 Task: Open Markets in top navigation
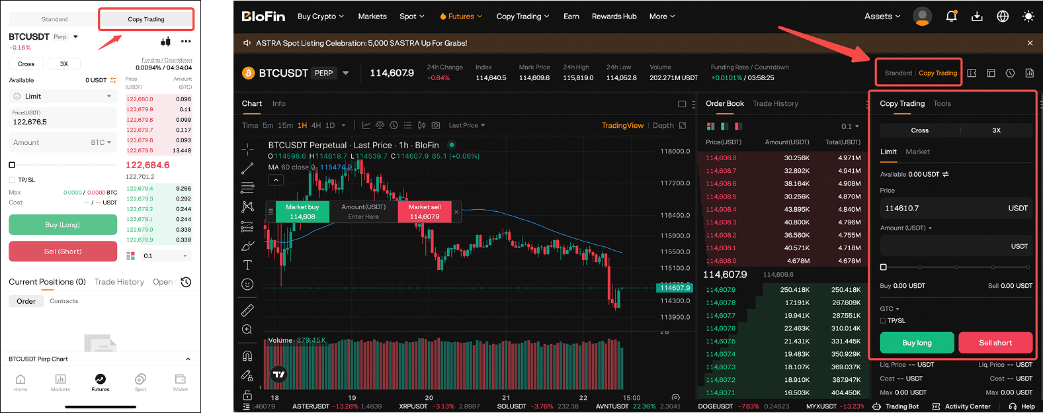pyautogui.click(x=372, y=17)
